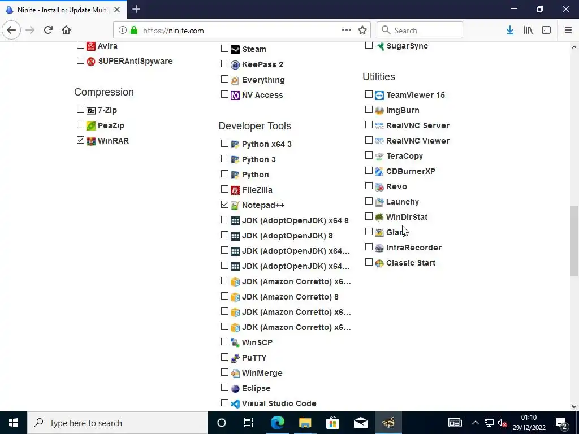Reload the Ninite page
The width and height of the screenshot is (579, 434).
point(48,31)
